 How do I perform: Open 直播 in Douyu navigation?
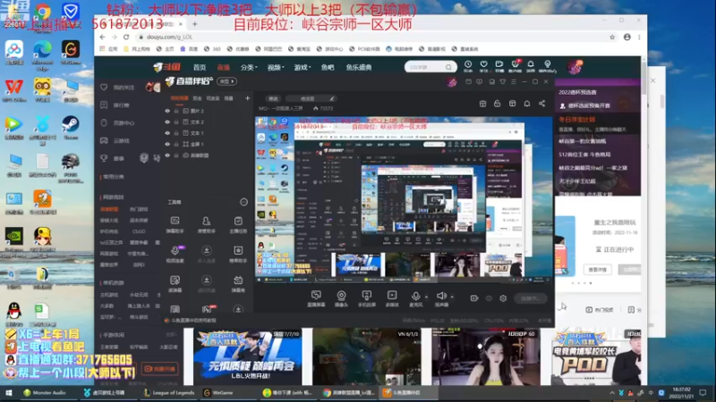(223, 68)
